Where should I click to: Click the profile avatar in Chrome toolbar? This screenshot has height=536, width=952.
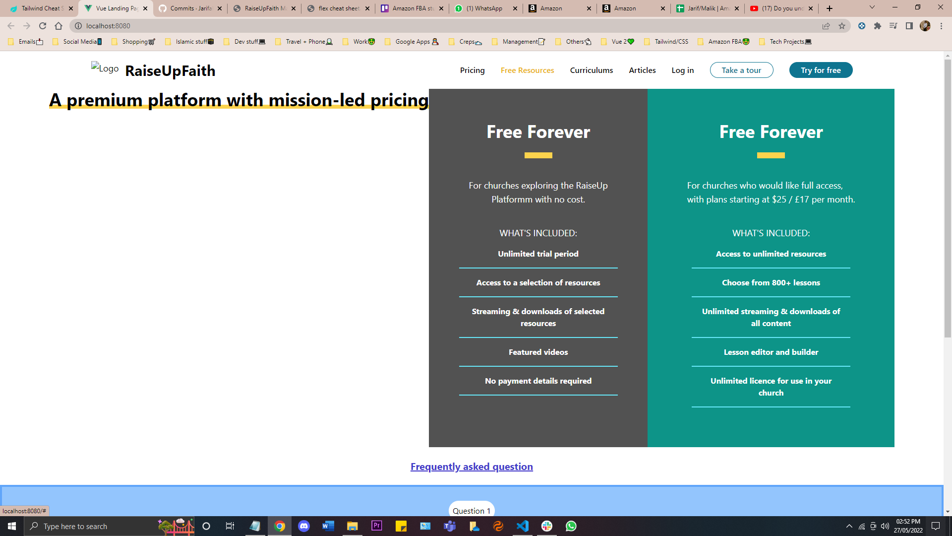click(x=925, y=26)
